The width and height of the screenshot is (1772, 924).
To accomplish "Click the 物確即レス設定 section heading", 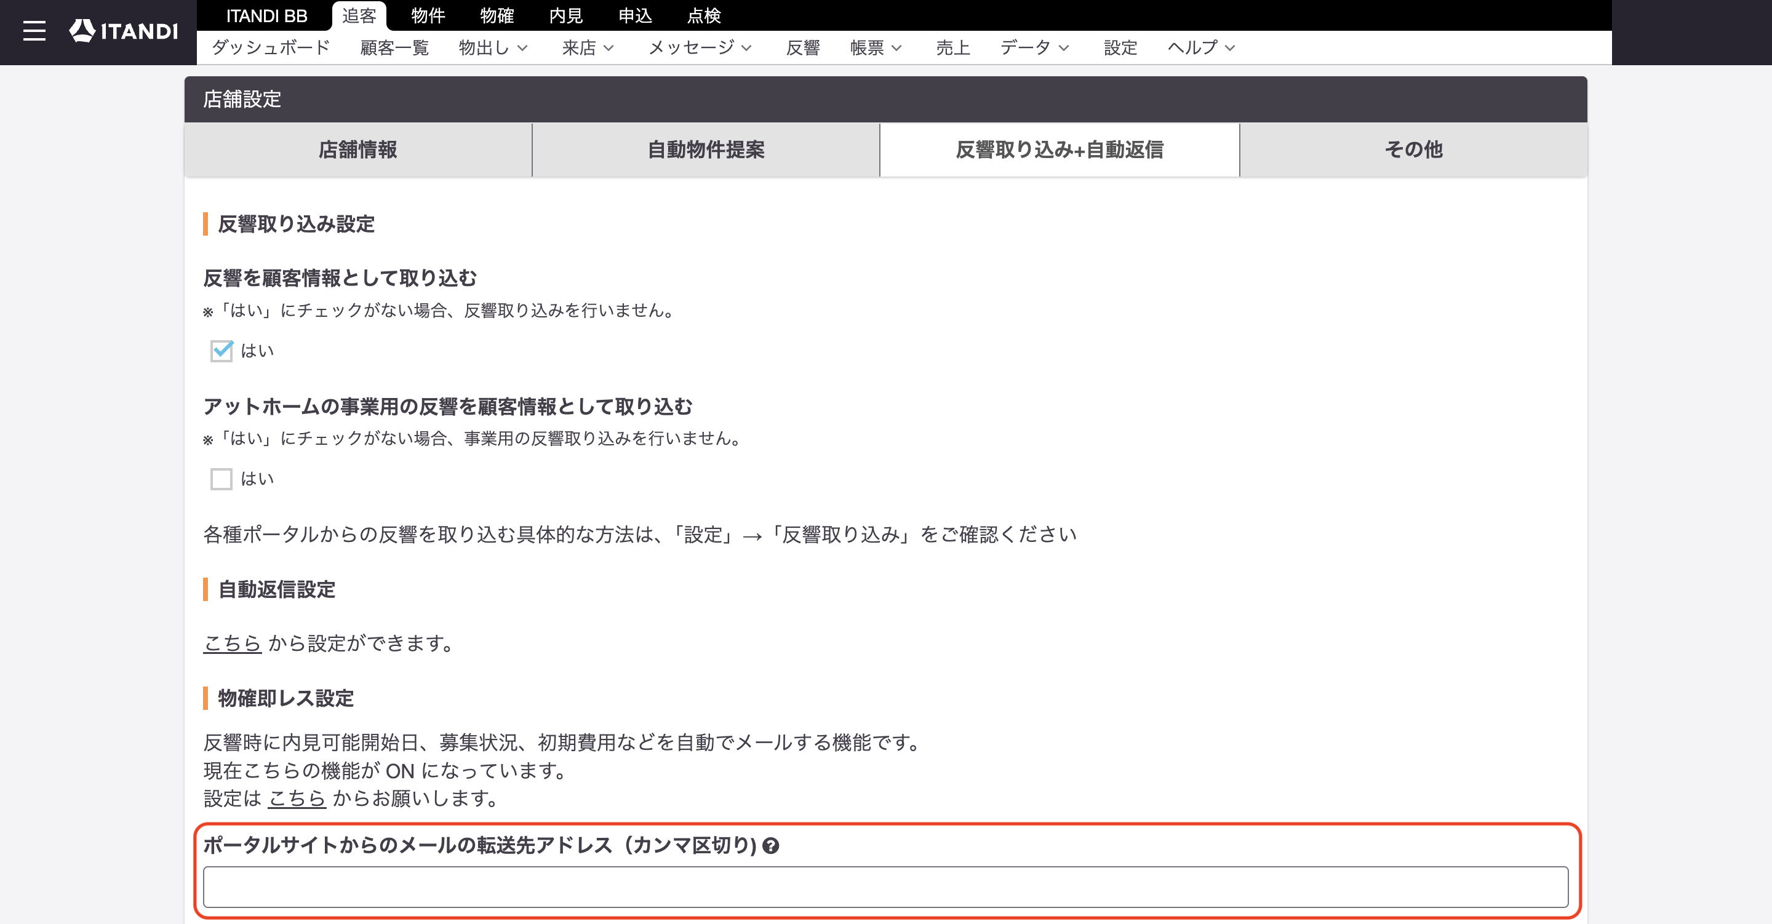I will click(285, 698).
